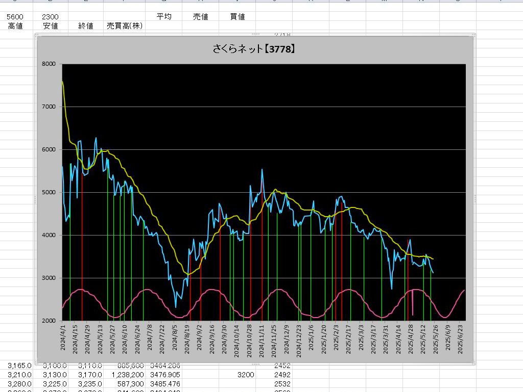Click cell containing 5600
Screen dimensions: 523x392
(x=15, y=17)
